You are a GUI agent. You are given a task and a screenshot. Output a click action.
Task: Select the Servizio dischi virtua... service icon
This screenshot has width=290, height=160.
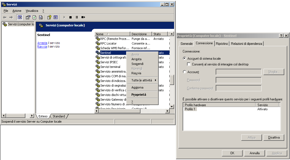pos(98,95)
